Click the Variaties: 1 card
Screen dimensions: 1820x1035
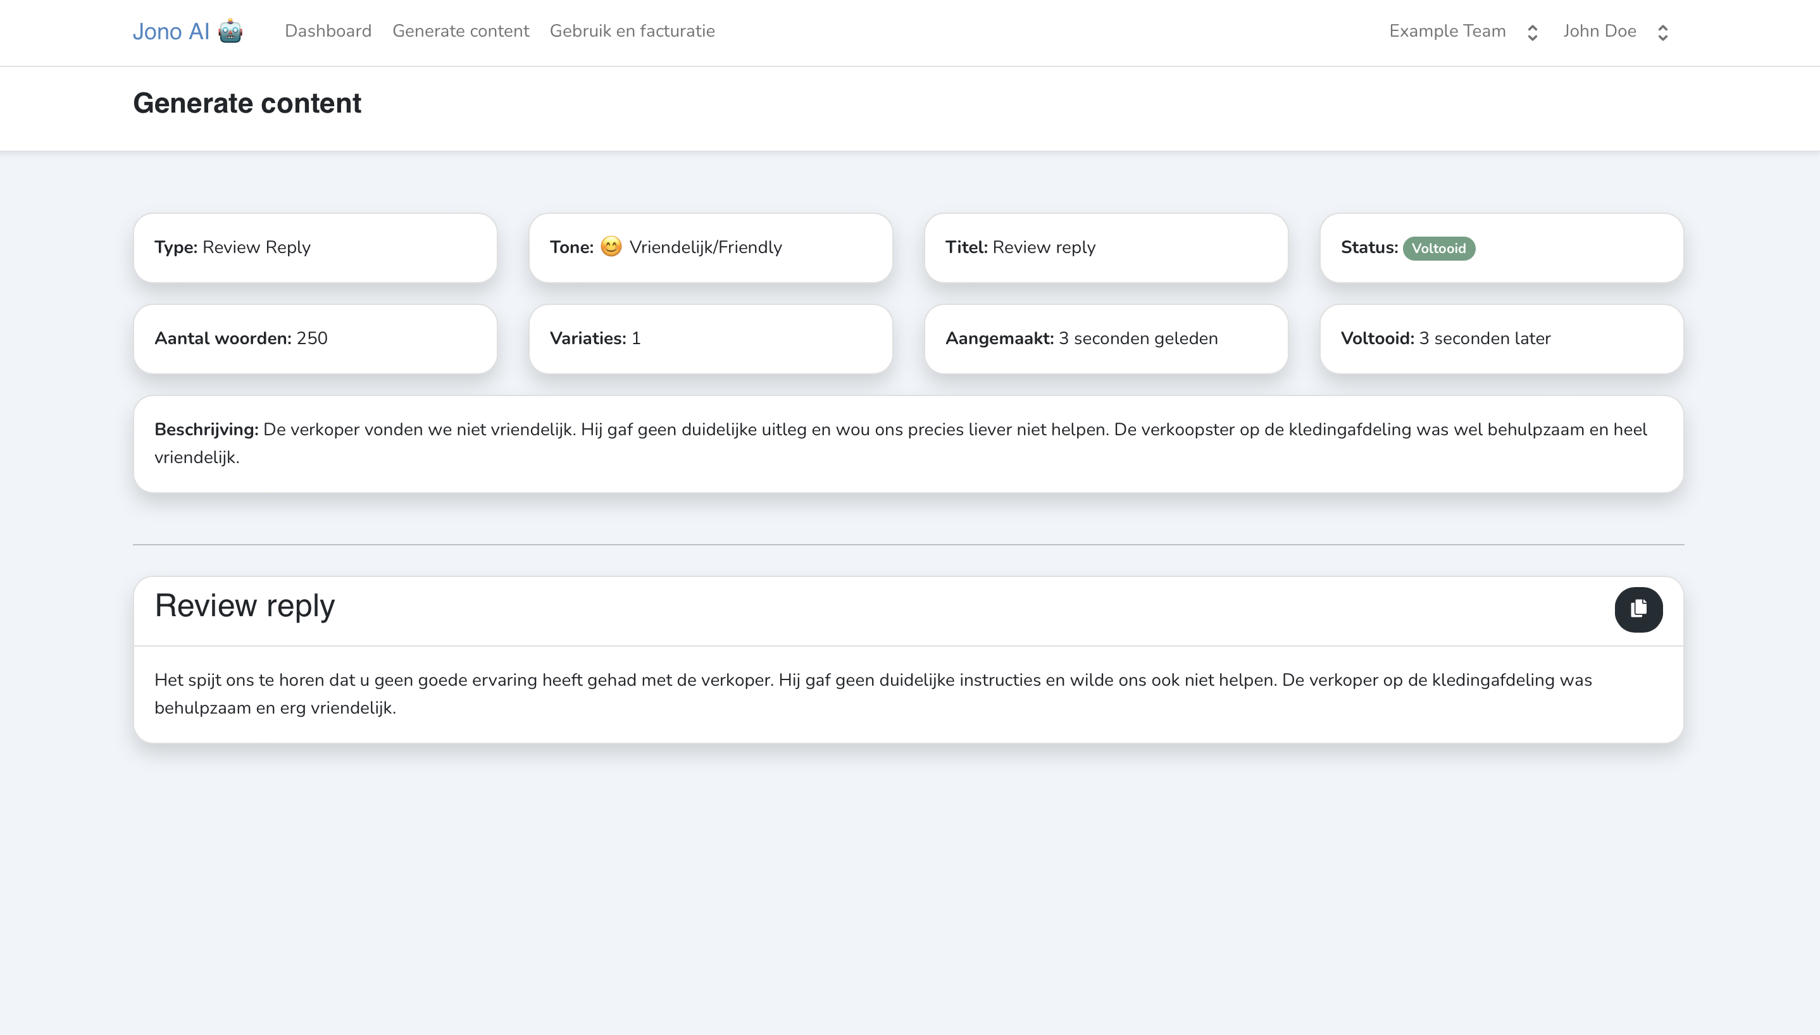tap(710, 338)
